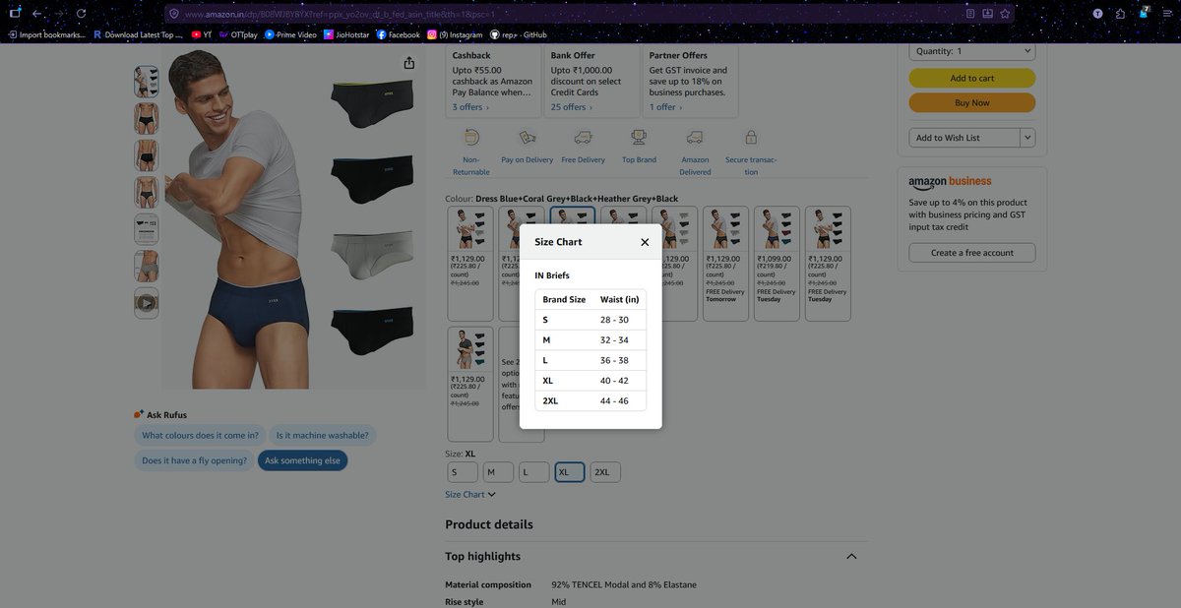Share this product via share icon

pyautogui.click(x=408, y=63)
